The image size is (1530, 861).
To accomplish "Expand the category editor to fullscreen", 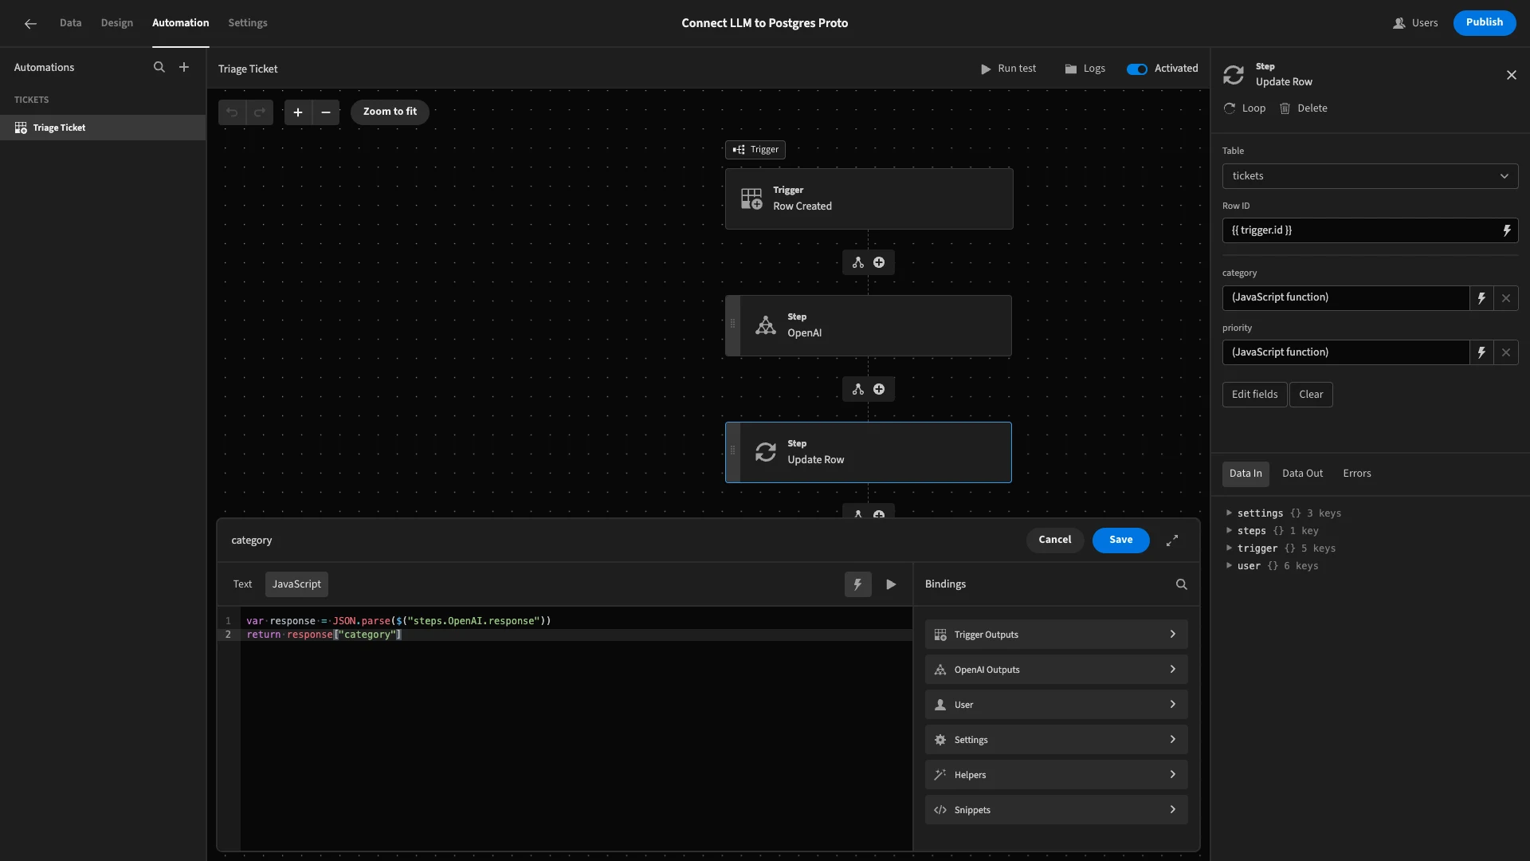I will click(x=1172, y=541).
